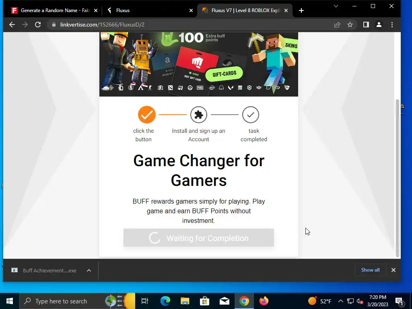
Task: Click the Waiting for Completion button
Action: click(199, 238)
